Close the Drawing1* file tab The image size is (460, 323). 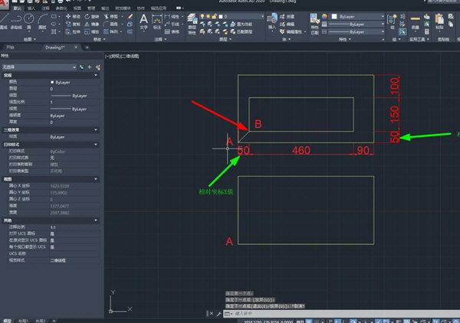(76, 47)
